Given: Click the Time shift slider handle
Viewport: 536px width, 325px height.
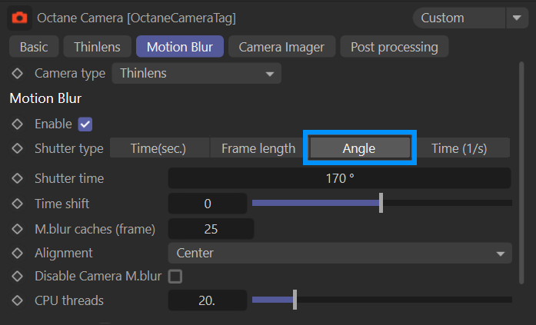Looking at the screenshot, I should click(x=381, y=204).
